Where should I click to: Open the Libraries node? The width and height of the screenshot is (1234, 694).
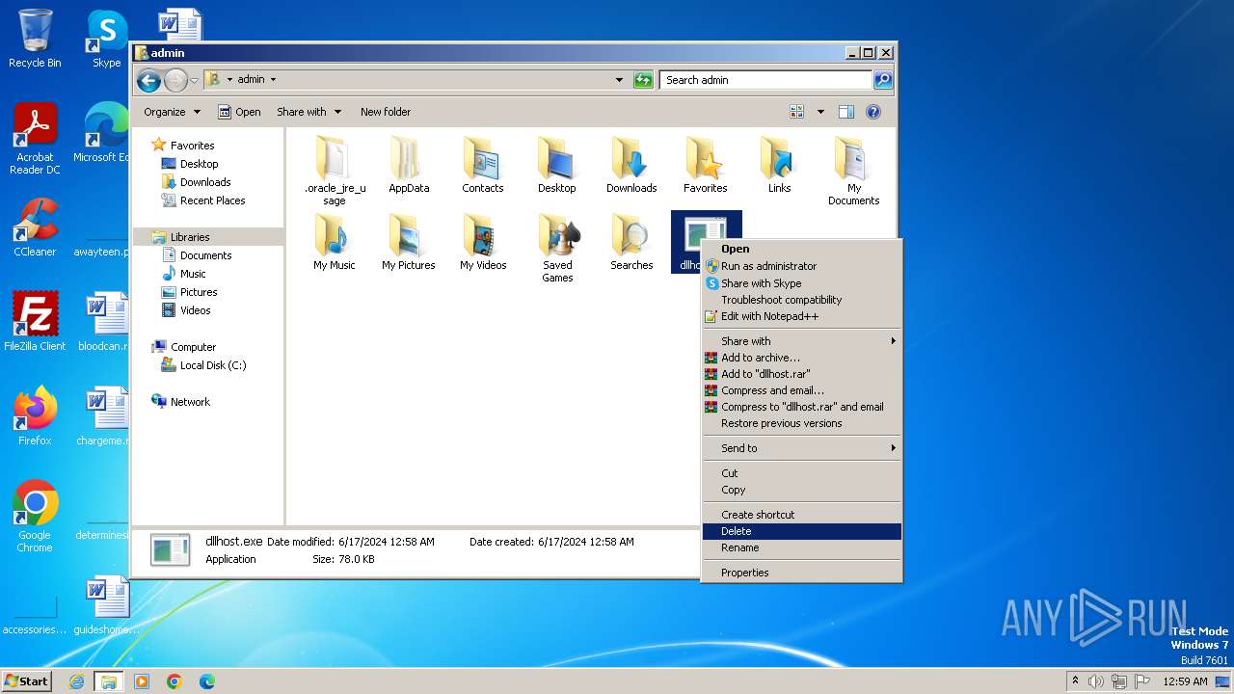coord(180,237)
